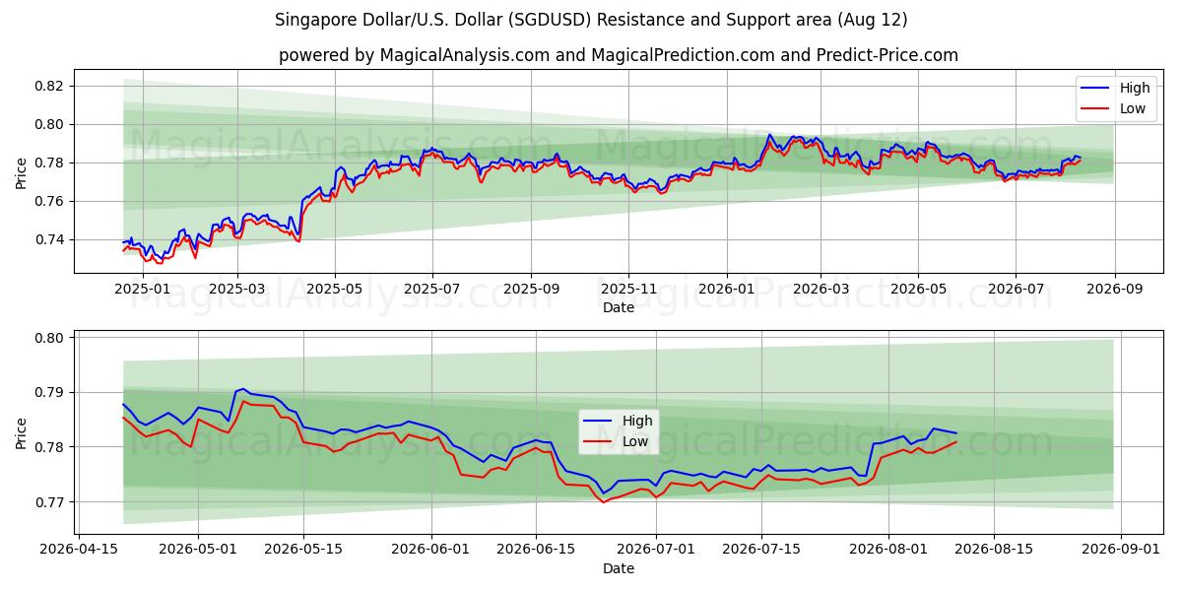
Task: Click 'High' in the bottom chart legend
Action: (x=637, y=421)
